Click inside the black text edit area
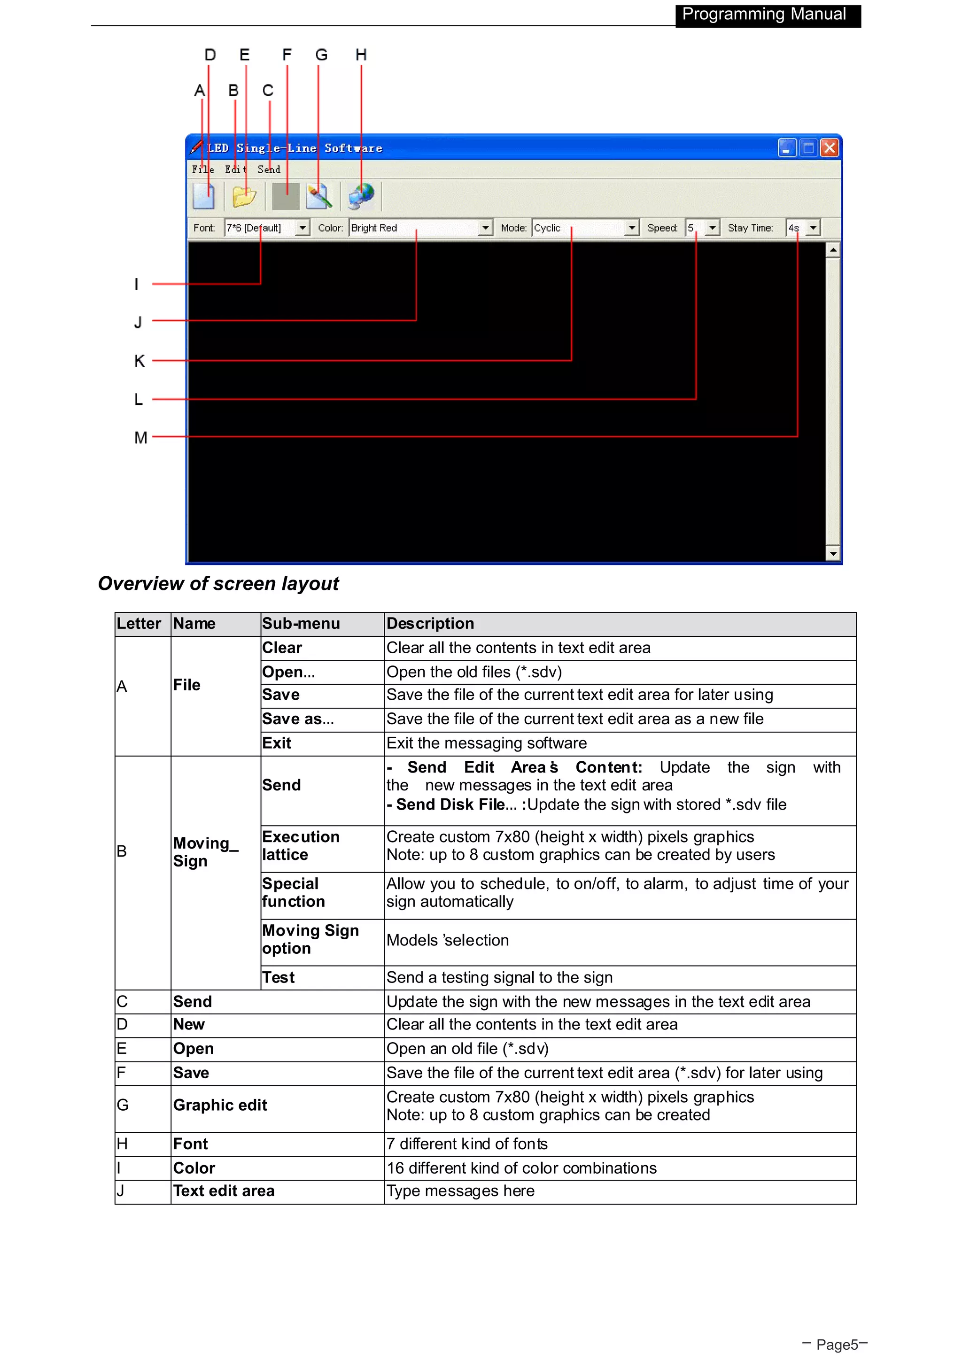Image resolution: width=962 pixels, height=1361 pixels. (507, 402)
